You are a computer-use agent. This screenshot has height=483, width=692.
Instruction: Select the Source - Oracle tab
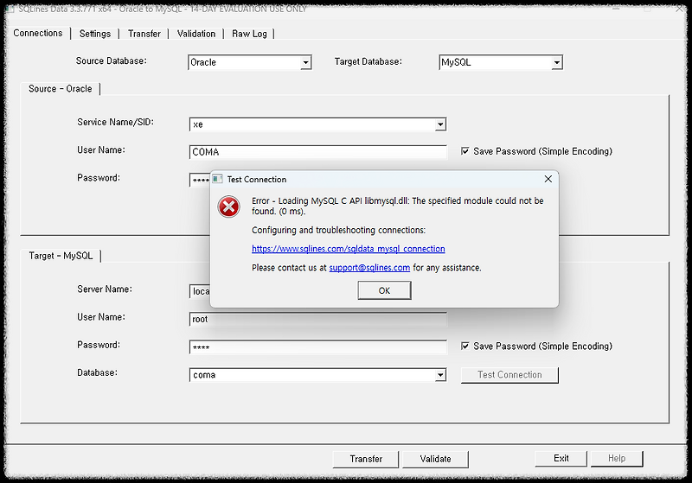pyautogui.click(x=61, y=89)
